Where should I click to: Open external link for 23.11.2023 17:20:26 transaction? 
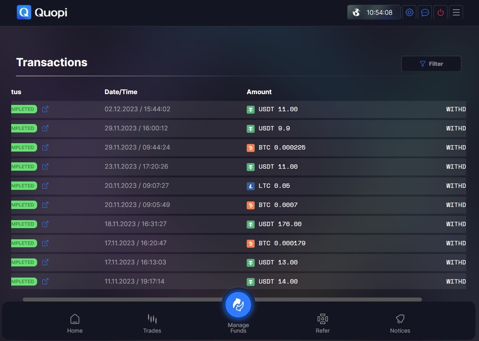(45, 167)
